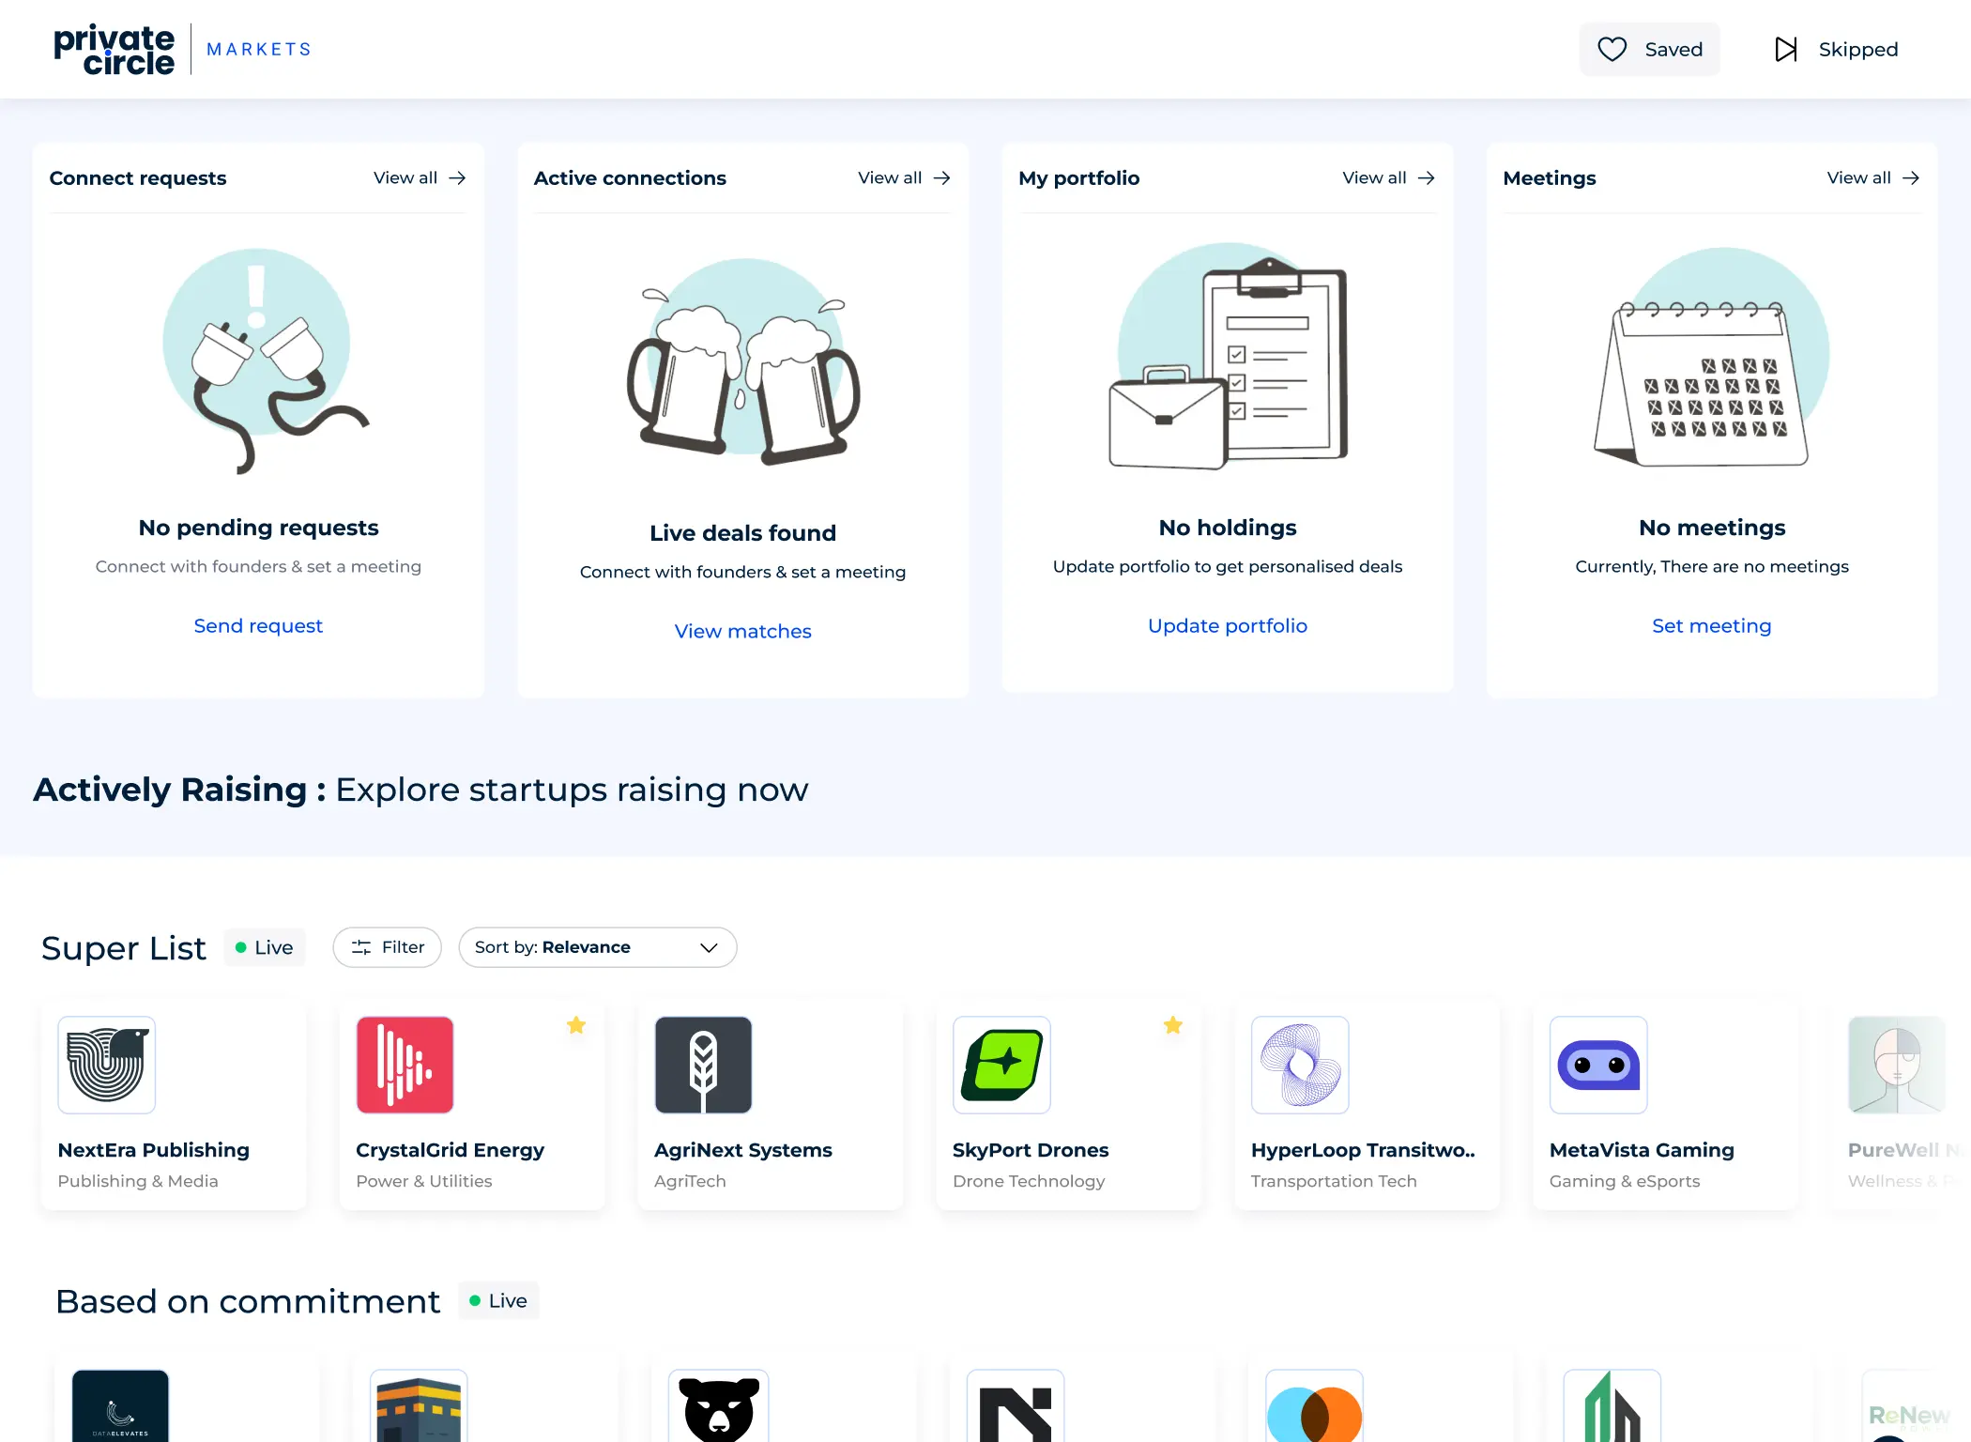The width and height of the screenshot is (1971, 1442).
Task: Click the star on SkyPort Drones card
Action: (1173, 1025)
